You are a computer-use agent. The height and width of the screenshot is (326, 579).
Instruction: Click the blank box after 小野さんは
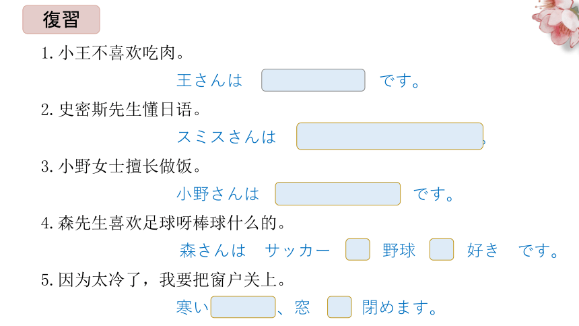pos(337,194)
